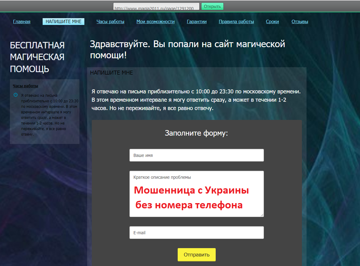Screen dimensions: 360x266
Task: Go to Главная in navigation
Action: point(22,22)
